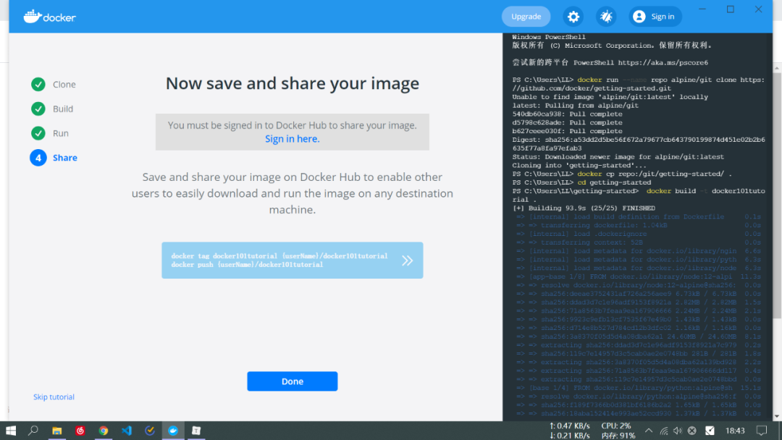Click the Clone green checkmark icon
The image size is (782, 440).
(38, 84)
